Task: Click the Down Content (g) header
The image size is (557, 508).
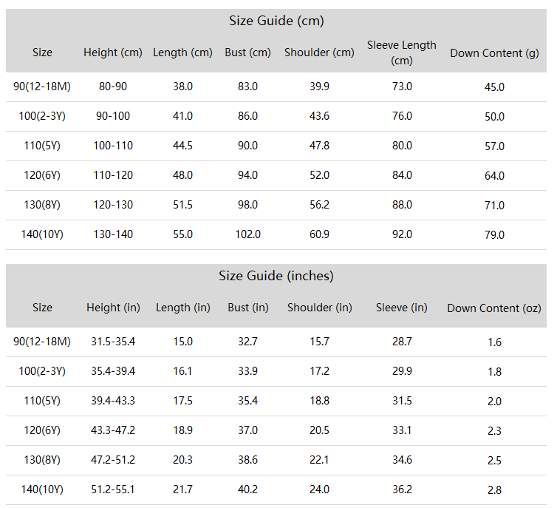Action: tap(494, 53)
